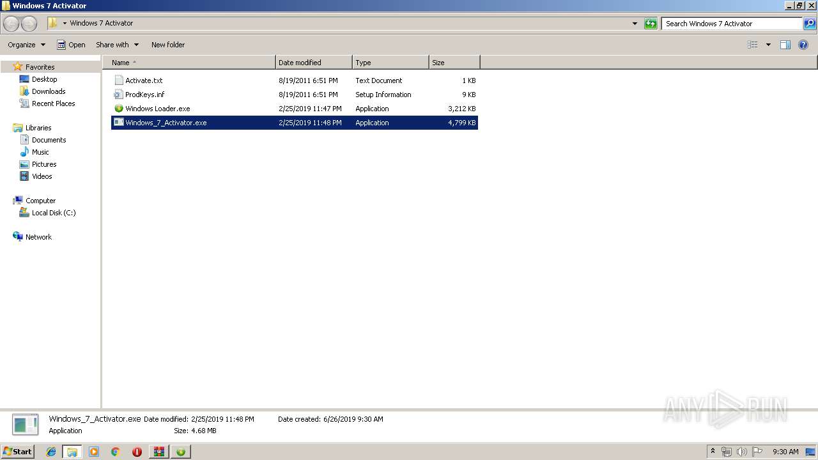Click the search magnifier icon

(810, 24)
